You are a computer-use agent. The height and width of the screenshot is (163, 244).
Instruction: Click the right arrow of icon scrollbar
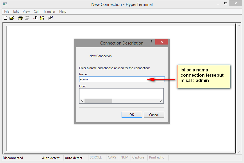pos(161,101)
